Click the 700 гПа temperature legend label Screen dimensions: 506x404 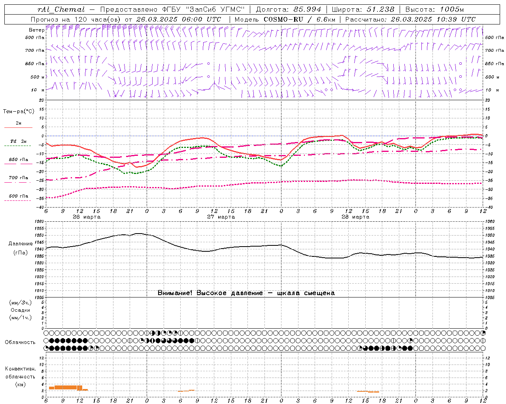[19, 178]
